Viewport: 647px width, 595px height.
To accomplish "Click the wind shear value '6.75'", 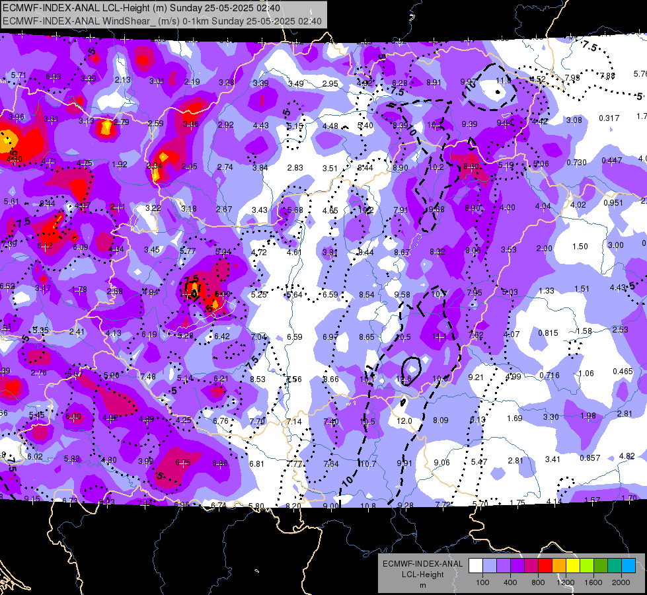I will coord(182,463).
